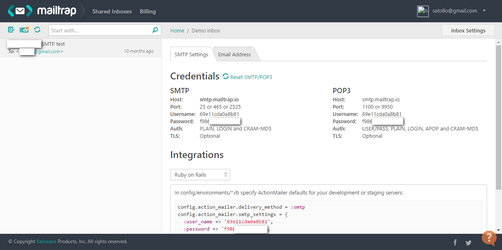Click SMTP port '25 or 465 or 2525'

point(220,107)
